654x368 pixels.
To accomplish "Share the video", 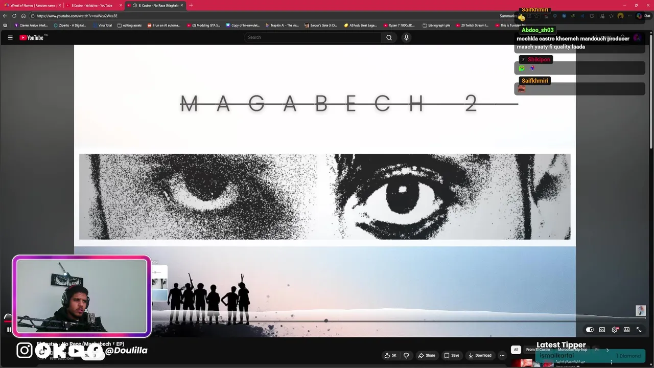I will tap(427, 355).
